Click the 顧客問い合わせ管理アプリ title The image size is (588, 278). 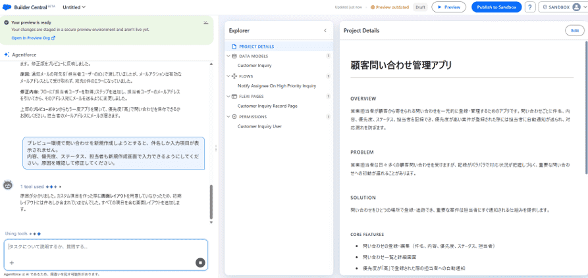point(401,65)
